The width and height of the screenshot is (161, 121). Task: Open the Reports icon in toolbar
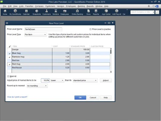point(96,12)
